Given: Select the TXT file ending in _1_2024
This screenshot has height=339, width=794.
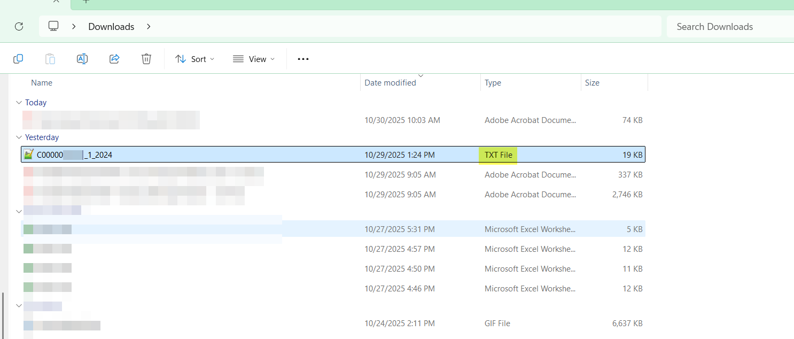Looking at the screenshot, I should (x=75, y=155).
